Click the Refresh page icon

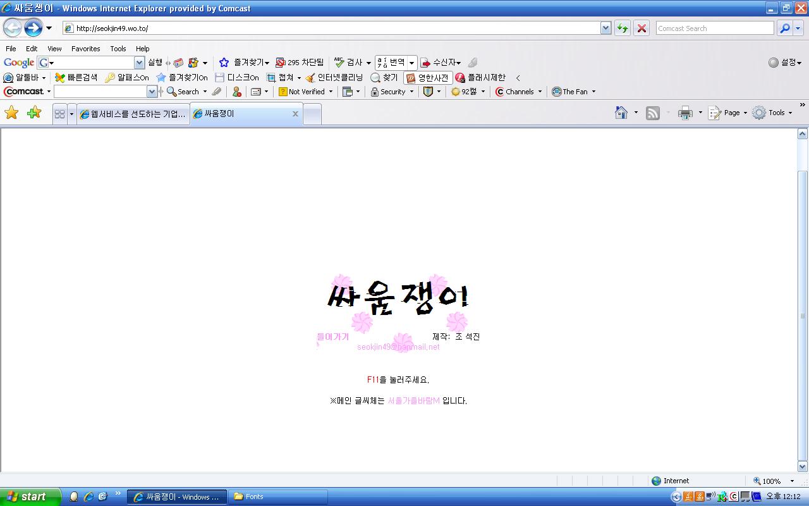point(623,28)
